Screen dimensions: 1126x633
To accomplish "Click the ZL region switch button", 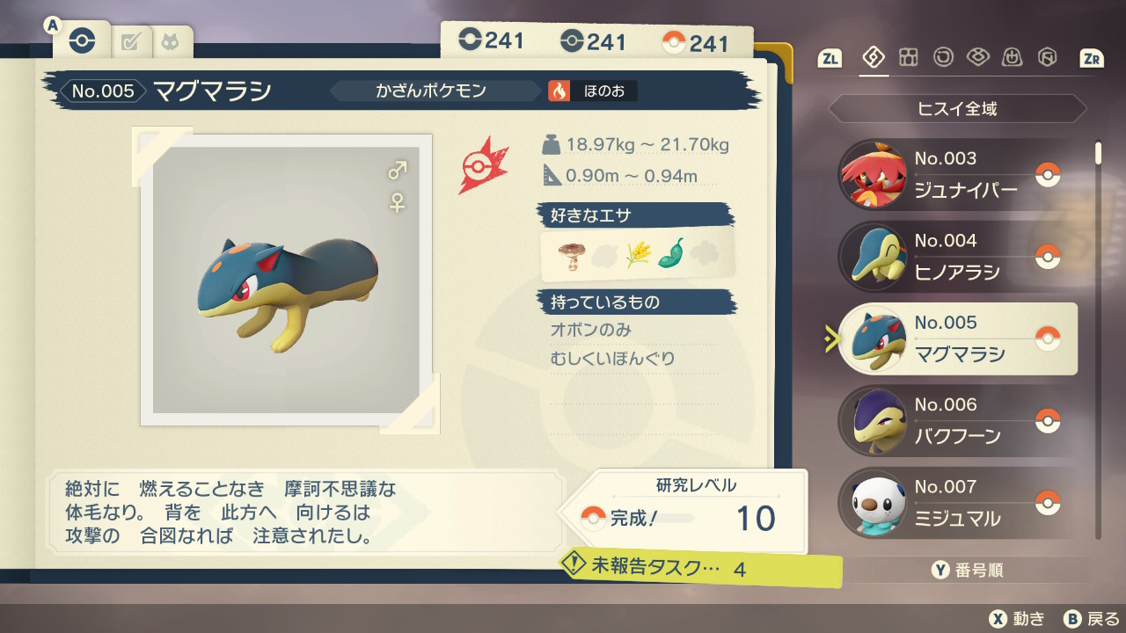I will (830, 58).
